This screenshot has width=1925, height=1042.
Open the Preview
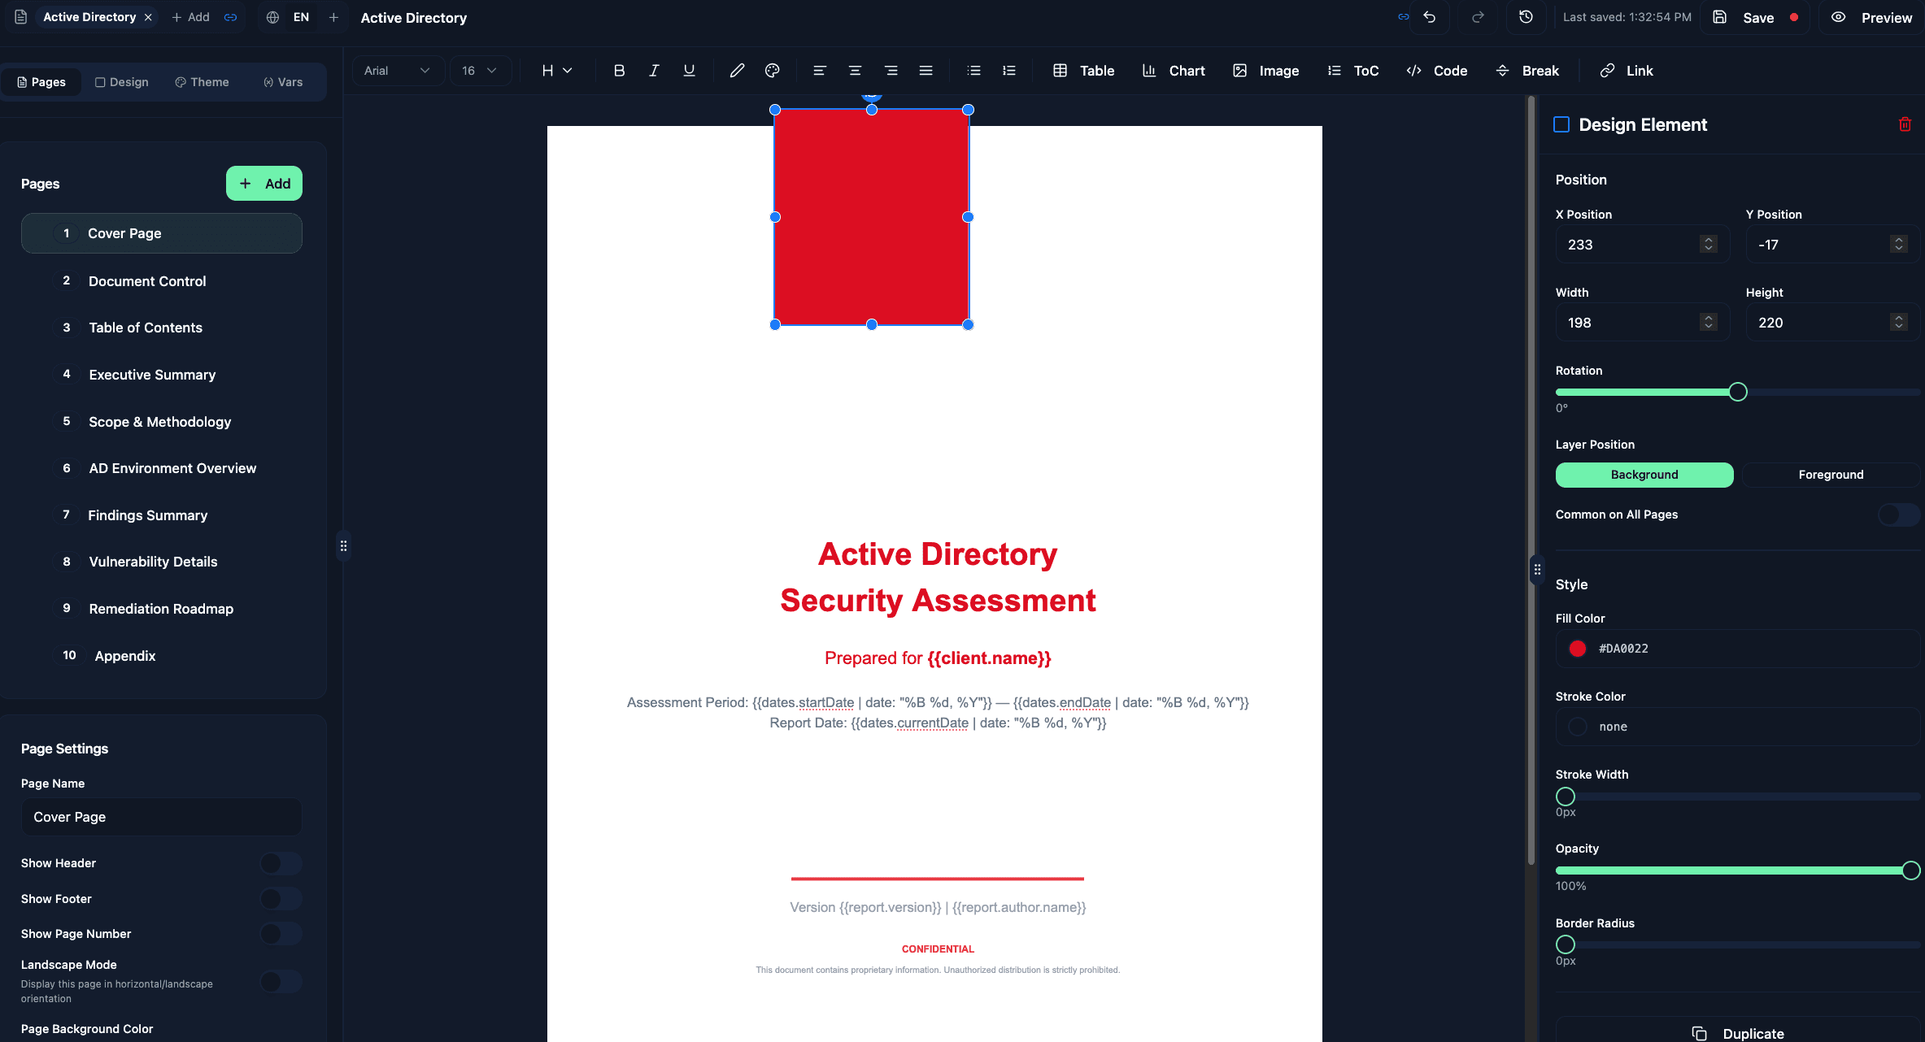pyautogui.click(x=1871, y=17)
